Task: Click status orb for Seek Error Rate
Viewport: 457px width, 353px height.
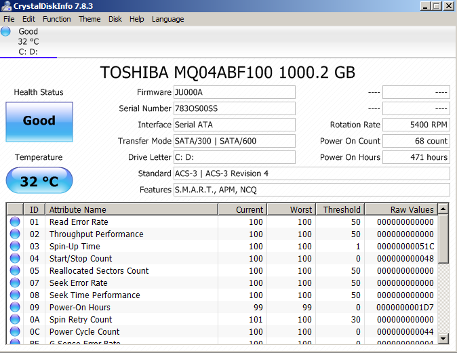Action: (15, 283)
